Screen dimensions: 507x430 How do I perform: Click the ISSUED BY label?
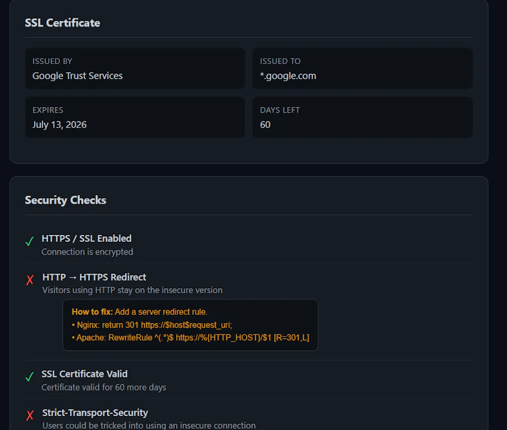click(52, 61)
